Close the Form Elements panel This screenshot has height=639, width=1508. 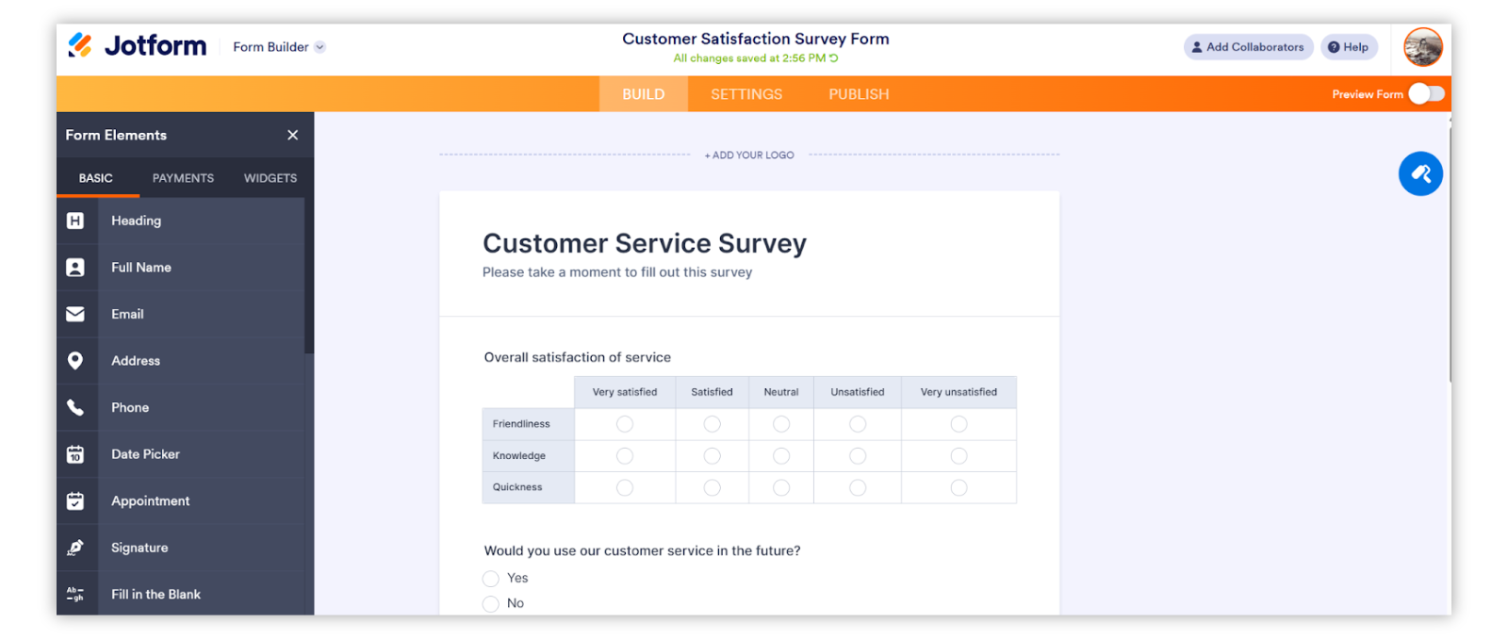pos(293,135)
